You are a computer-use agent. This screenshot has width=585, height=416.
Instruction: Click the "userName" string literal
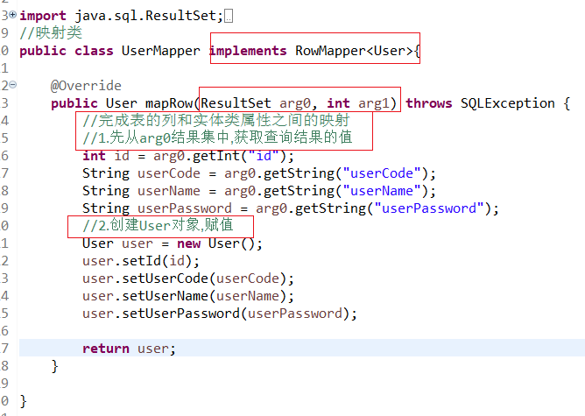(x=382, y=191)
